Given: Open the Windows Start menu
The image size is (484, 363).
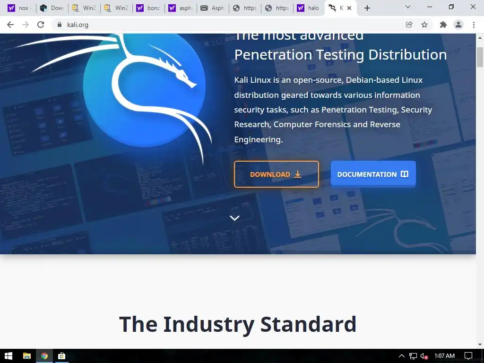Looking at the screenshot, I should pos(9,356).
